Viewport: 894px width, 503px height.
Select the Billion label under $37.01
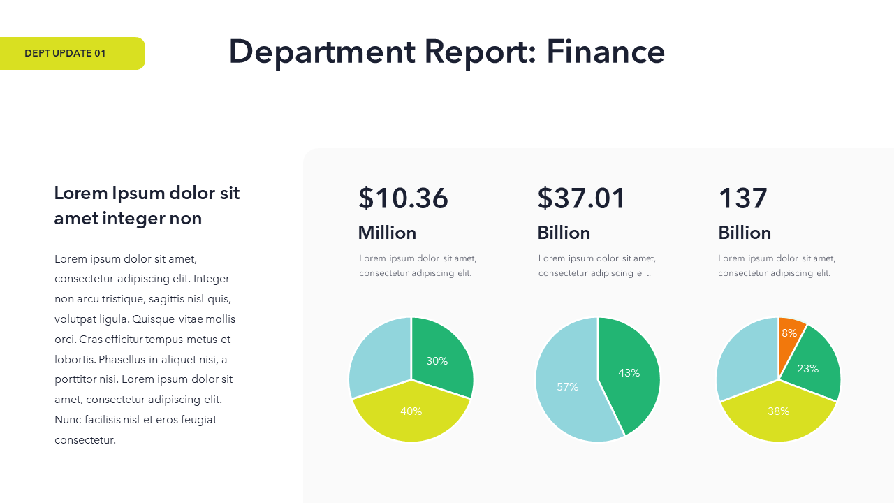pyautogui.click(x=563, y=232)
